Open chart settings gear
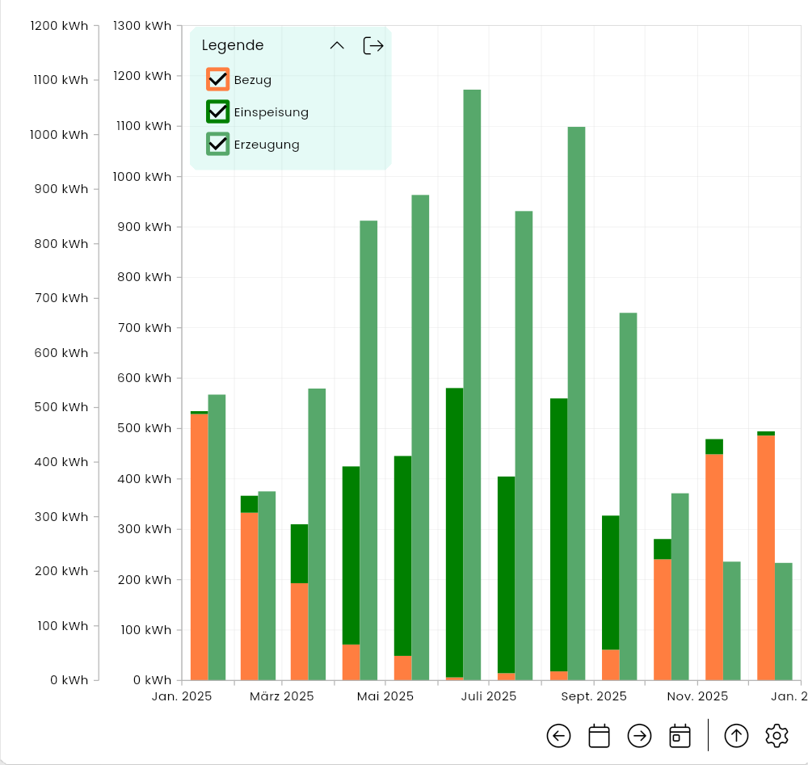This screenshot has width=808, height=765. 776,736
